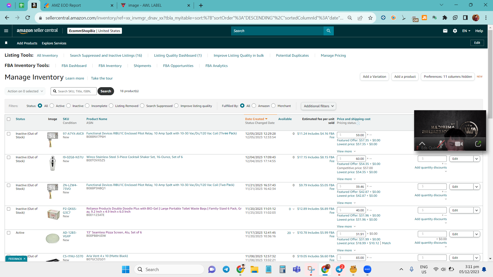
Task: Open Microsoft Teams from the taskbar
Action: pyautogui.click(x=297, y=269)
